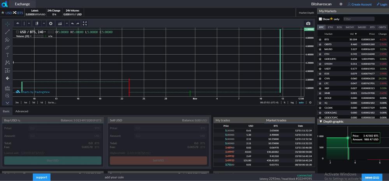Open the Exchange tab in header
389x181 pixels.
22,4
